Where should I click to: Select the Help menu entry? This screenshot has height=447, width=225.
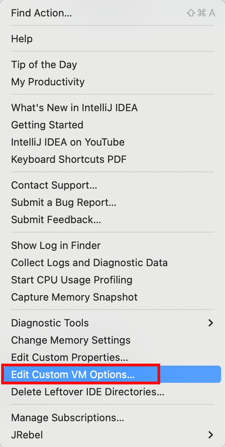coord(112,39)
